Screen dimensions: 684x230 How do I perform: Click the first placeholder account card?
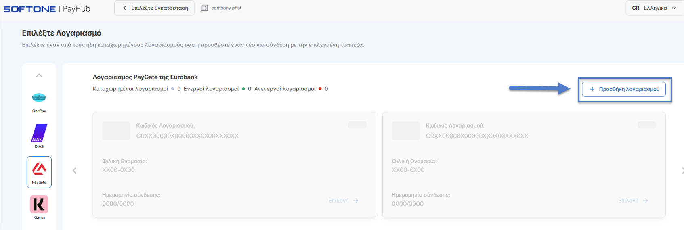click(x=234, y=165)
